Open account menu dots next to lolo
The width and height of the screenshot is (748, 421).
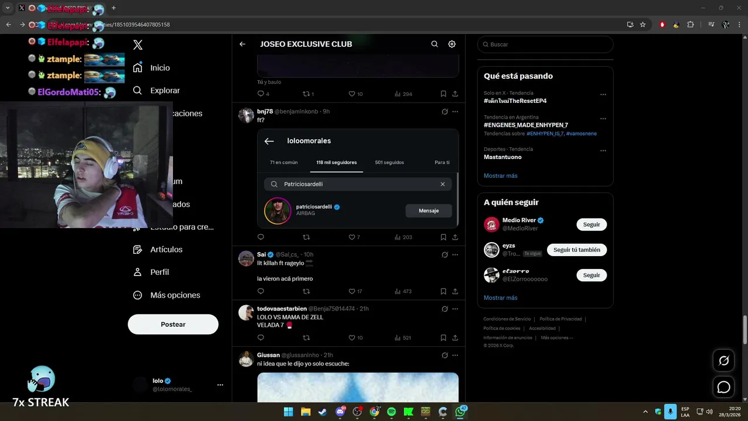(220, 385)
